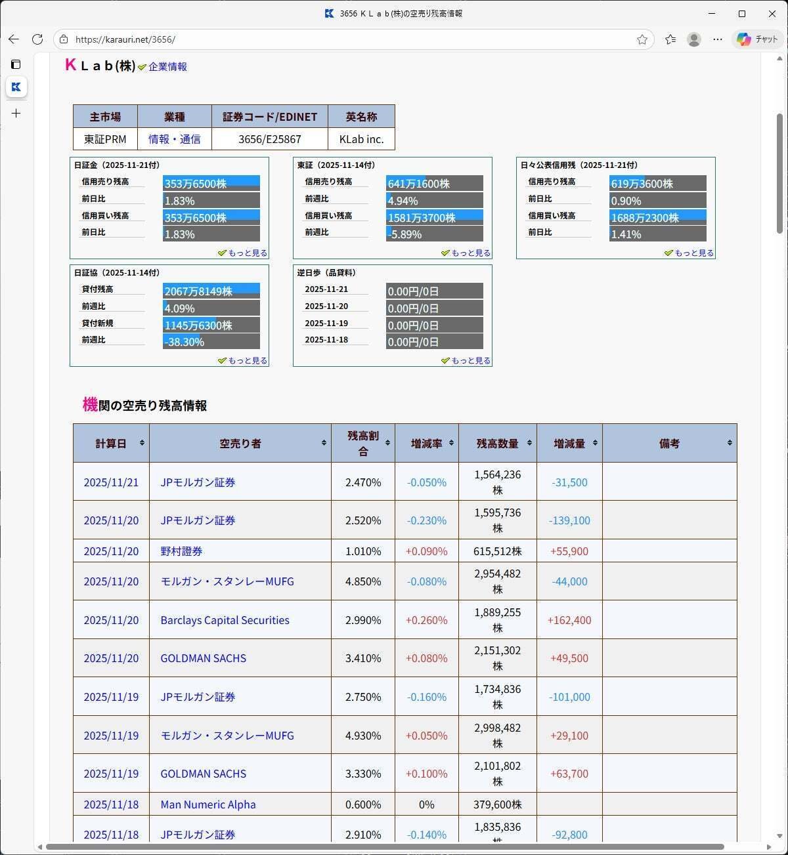Image resolution: width=788 pixels, height=855 pixels.
Task: Open the sidebar panel toggle at top left
Action: tap(15, 64)
